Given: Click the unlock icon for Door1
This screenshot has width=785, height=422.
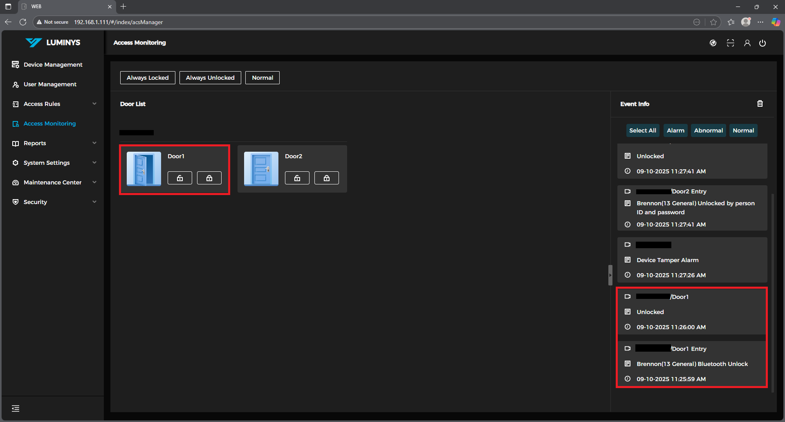Looking at the screenshot, I should (179, 178).
